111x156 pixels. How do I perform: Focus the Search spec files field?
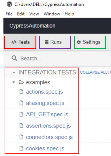click(x=57, y=58)
